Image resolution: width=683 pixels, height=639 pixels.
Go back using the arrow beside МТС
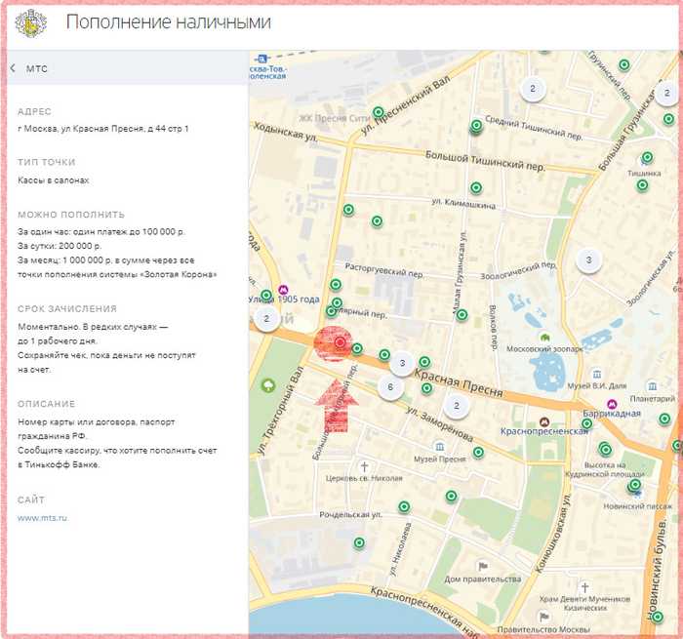click(x=13, y=68)
